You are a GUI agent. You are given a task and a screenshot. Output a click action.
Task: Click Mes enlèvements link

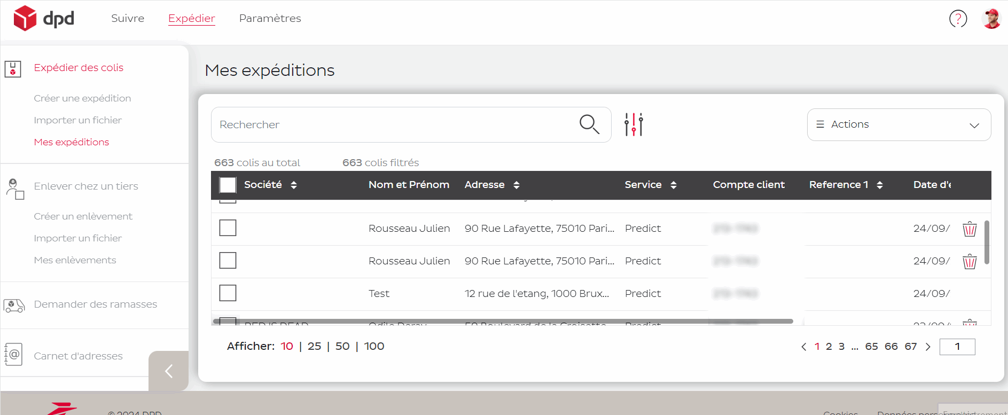[75, 260]
